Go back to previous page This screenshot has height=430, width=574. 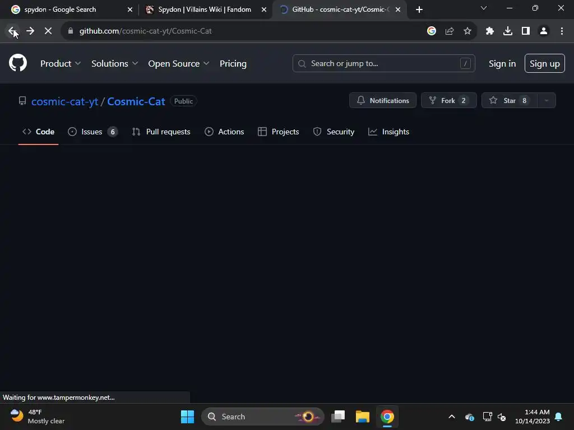12,31
